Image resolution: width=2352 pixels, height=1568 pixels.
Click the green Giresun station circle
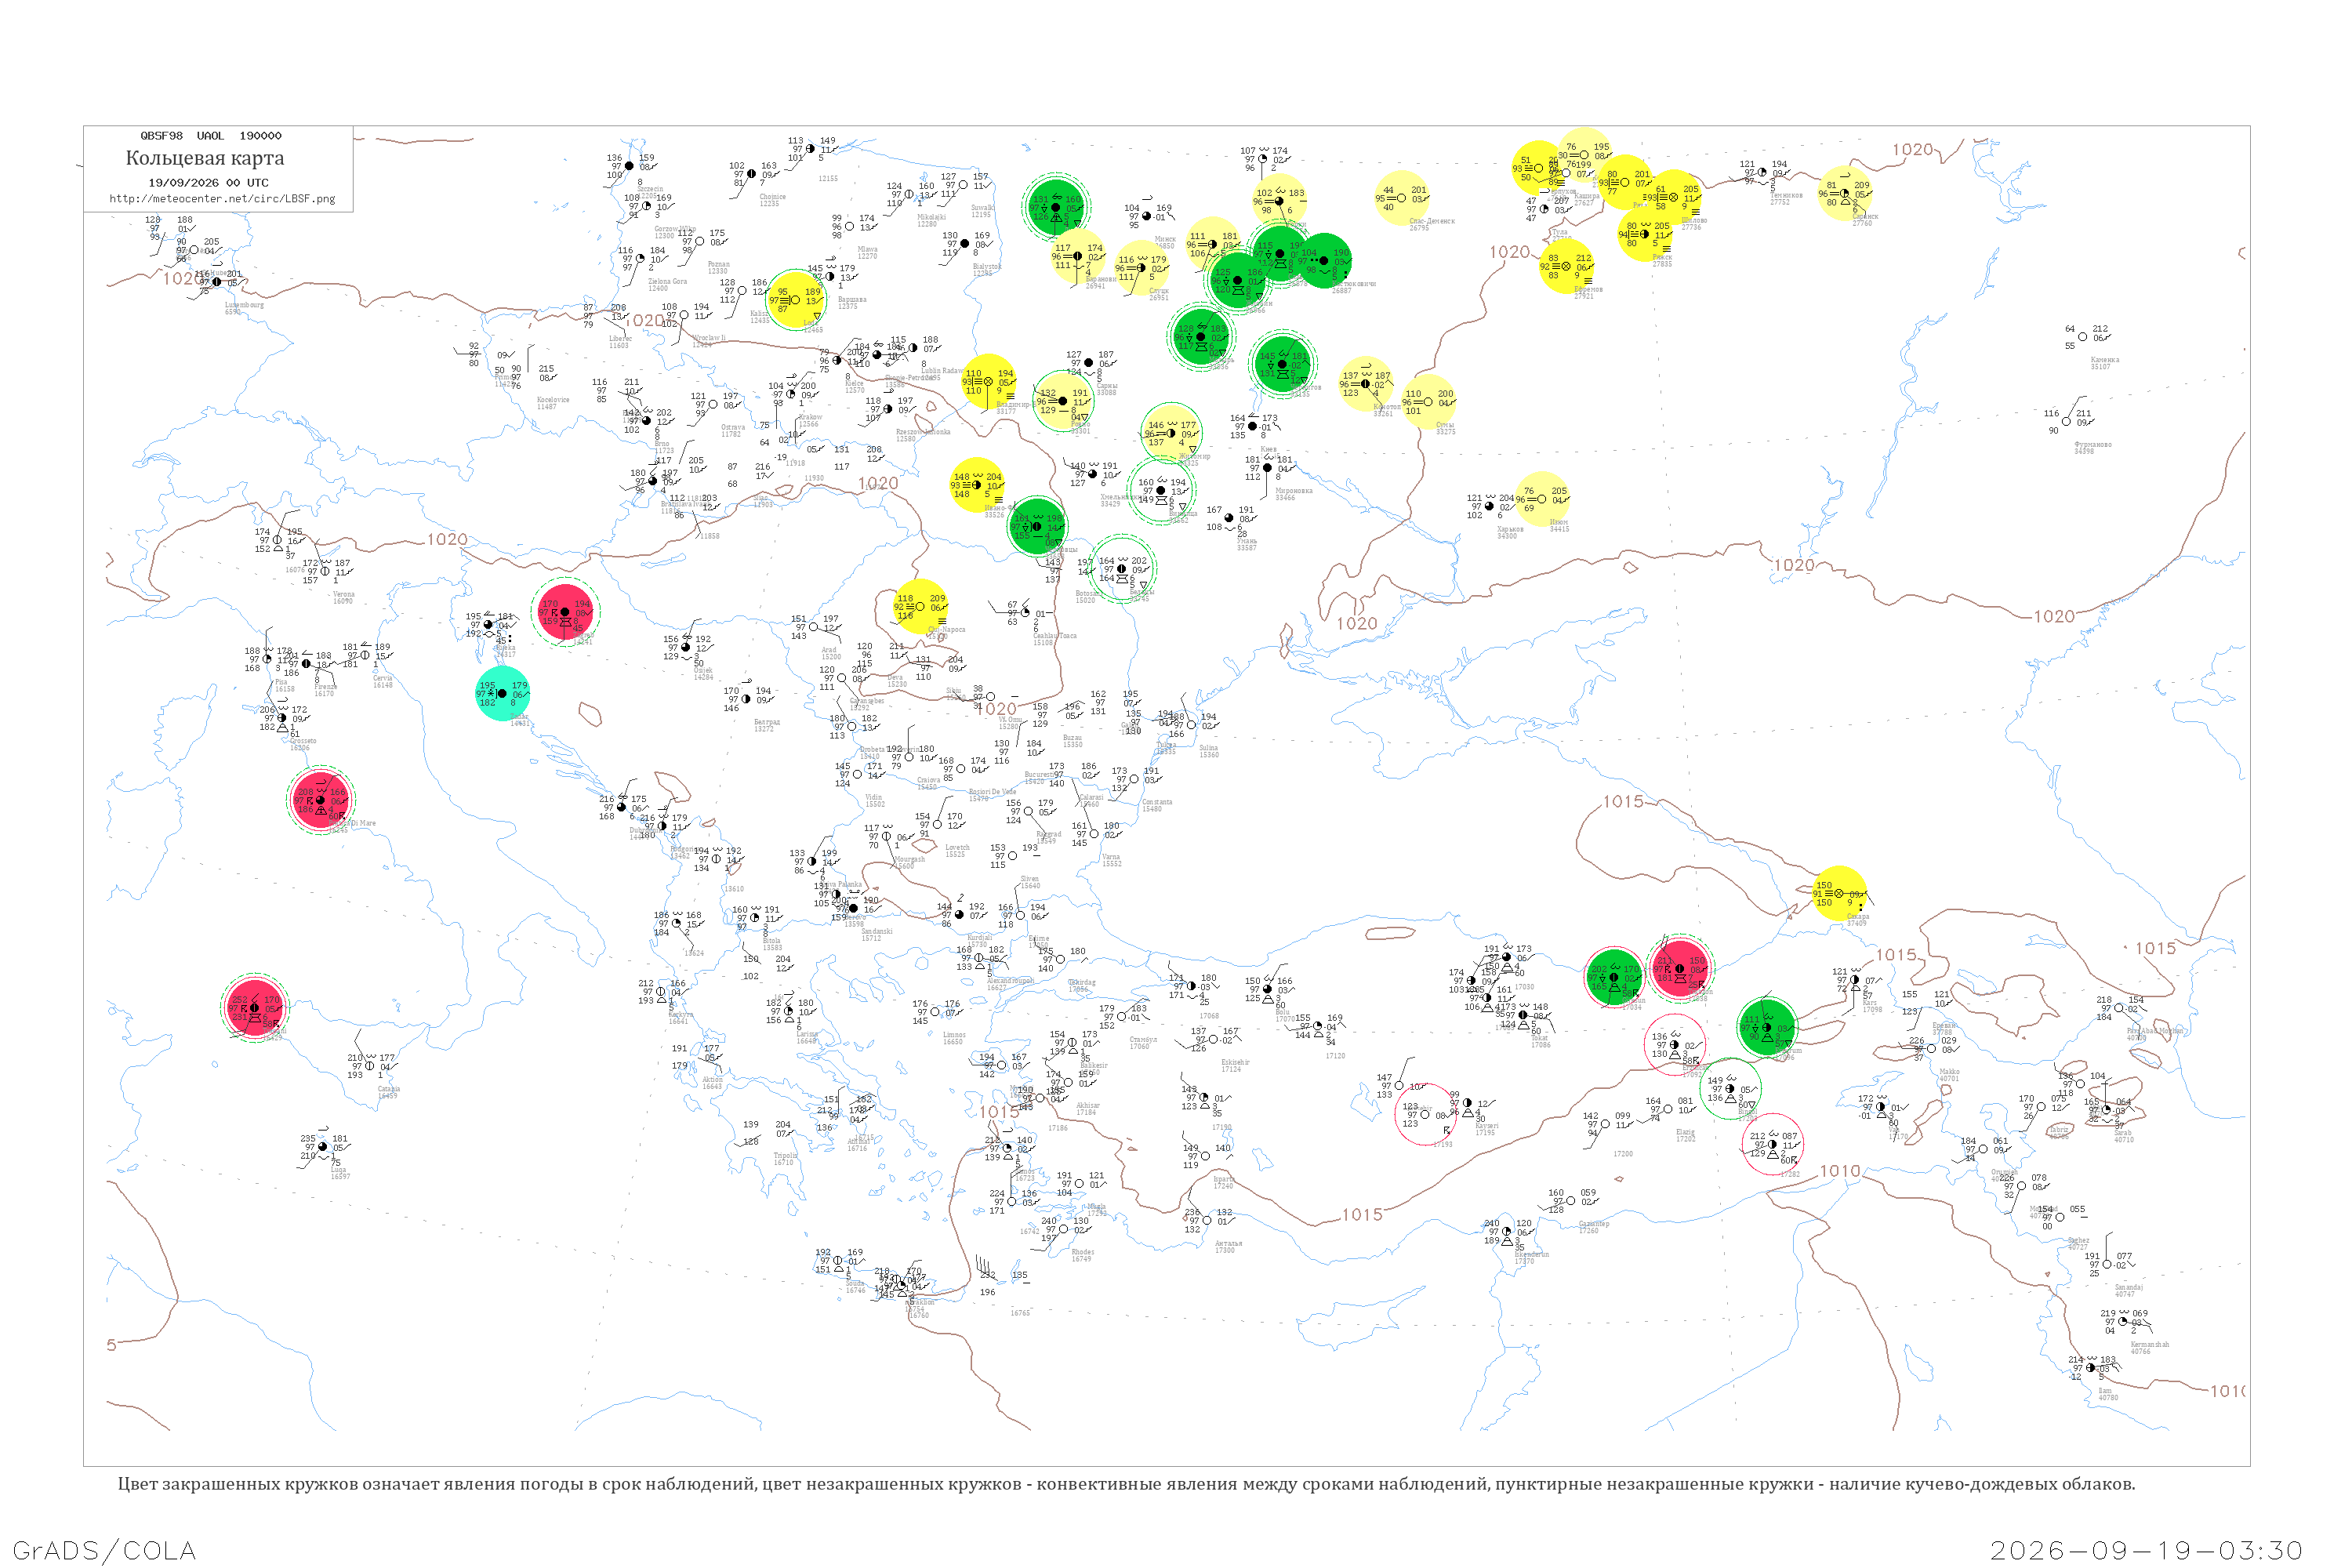click(1614, 976)
